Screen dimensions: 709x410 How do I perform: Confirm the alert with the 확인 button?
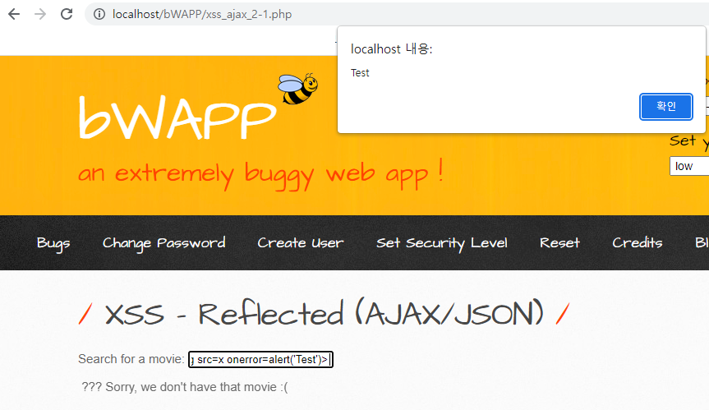tap(665, 107)
